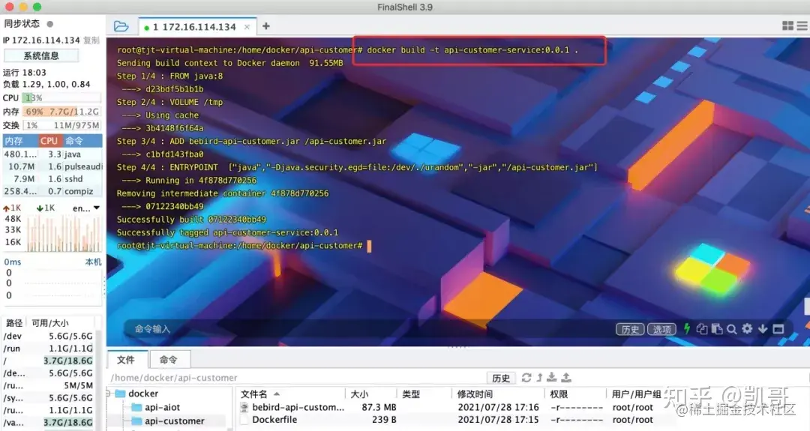Click the network traffic graph

pyautogui.click(x=64, y=233)
